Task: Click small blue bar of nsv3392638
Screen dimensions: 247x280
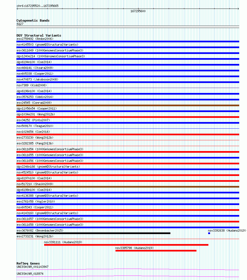Action: click(x=209, y=233)
